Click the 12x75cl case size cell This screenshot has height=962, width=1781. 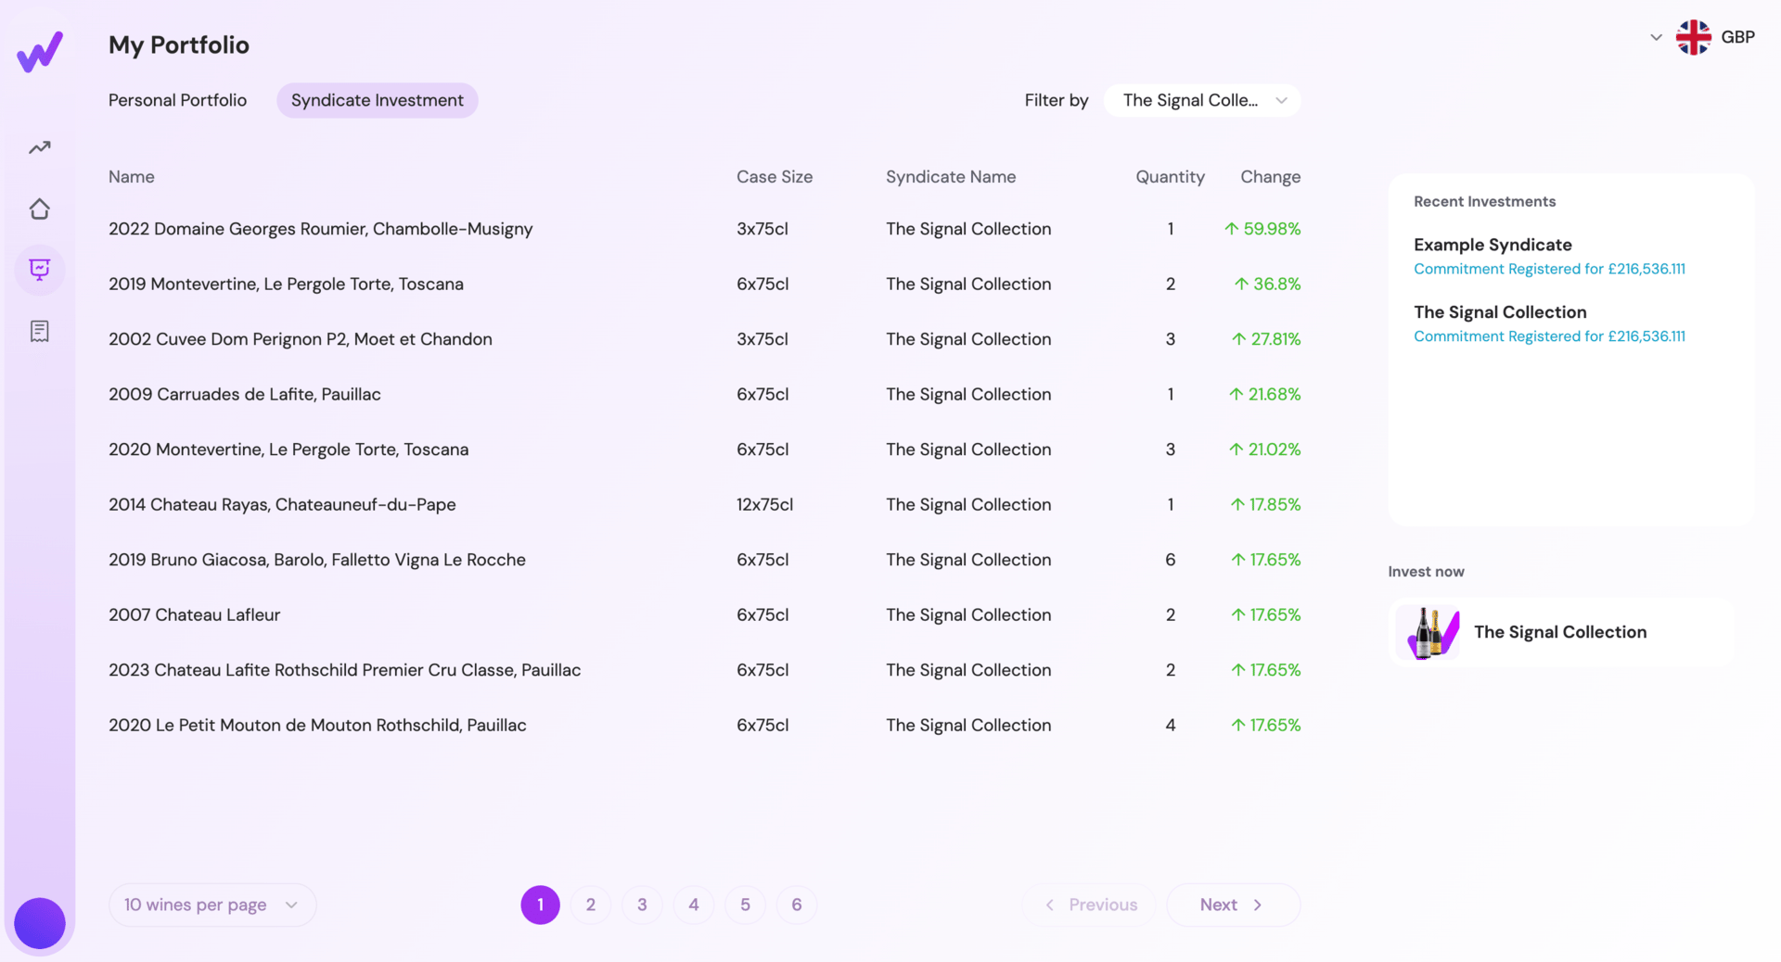pyautogui.click(x=765, y=504)
